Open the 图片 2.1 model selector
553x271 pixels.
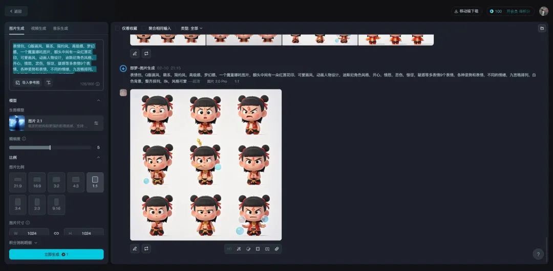tap(56, 123)
